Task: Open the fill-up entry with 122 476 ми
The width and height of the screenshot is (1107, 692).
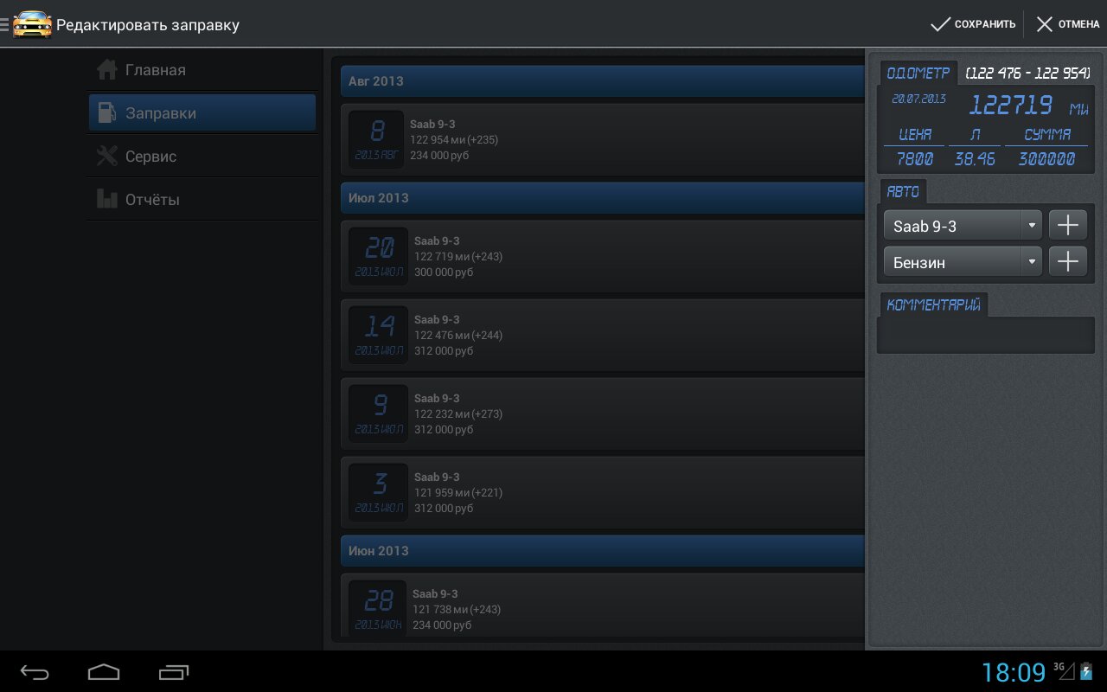Action: coord(602,336)
